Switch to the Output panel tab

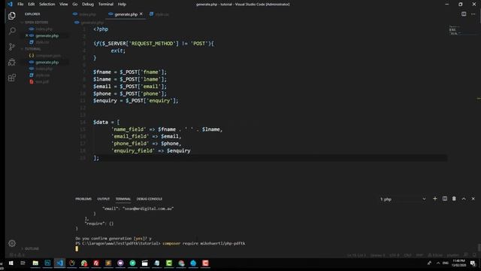click(x=104, y=199)
